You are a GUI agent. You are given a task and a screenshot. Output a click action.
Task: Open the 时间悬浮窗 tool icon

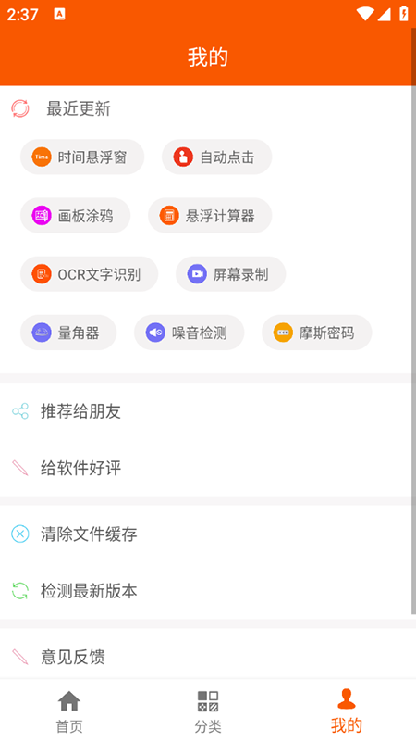click(42, 157)
